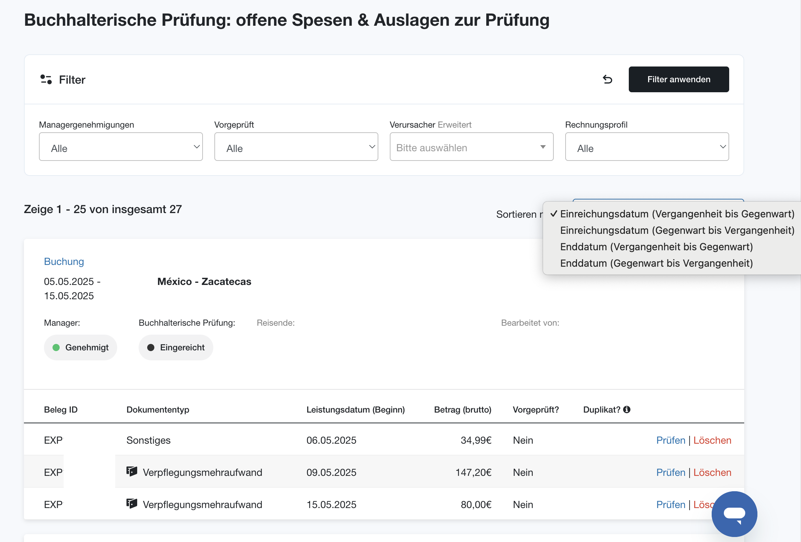801x542 pixels.
Task: Expand the Verursacher Bitte auswählen combo box
Action: pyautogui.click(x=472, y=147)
